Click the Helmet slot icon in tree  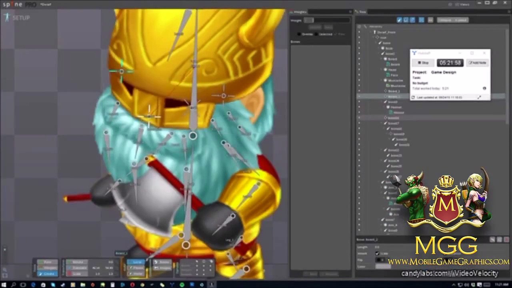click(x=388, y=107)
